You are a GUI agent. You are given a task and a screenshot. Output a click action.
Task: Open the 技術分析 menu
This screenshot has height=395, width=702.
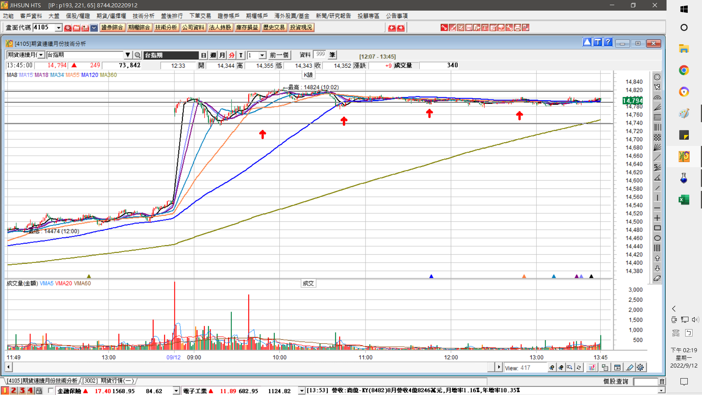click(143, 16)
